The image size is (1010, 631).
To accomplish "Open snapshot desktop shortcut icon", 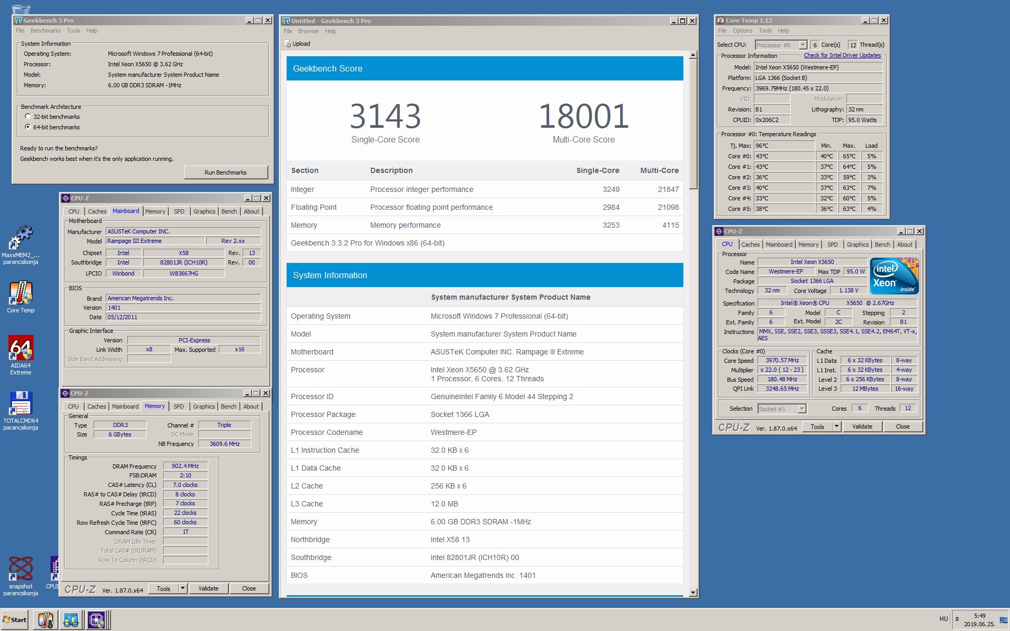I will pos(21,569).
